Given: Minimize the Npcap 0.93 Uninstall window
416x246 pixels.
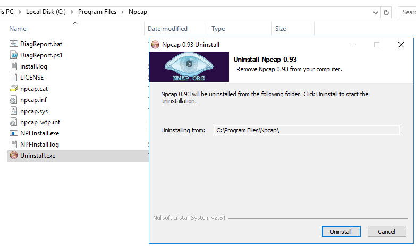Looking at the screenshot, I should coord(353,45).
